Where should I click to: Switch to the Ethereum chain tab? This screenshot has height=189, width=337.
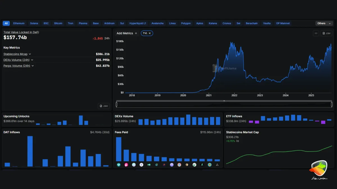tap(19, 24)
